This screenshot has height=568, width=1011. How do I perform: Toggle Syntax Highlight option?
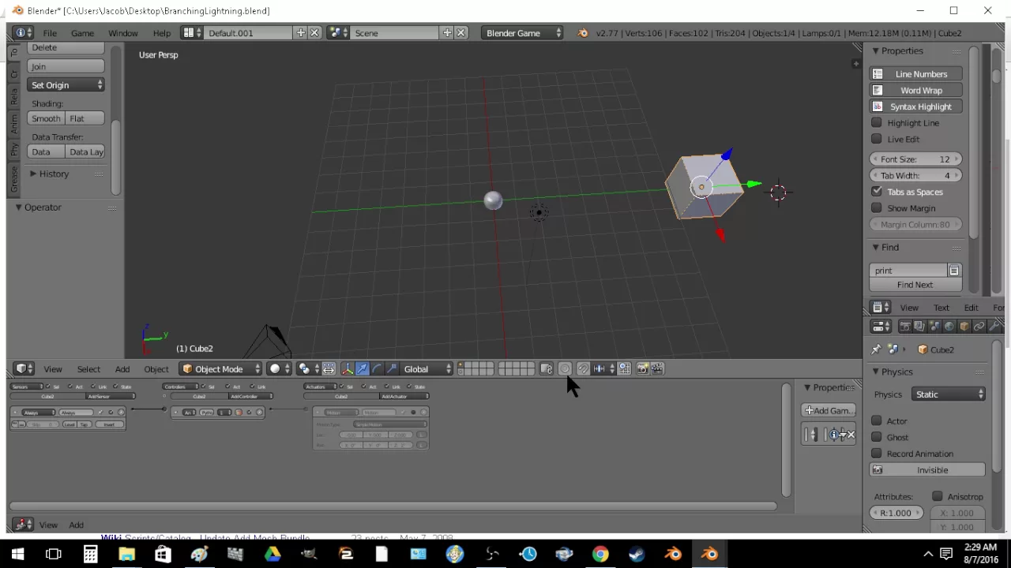click(x=915, y=106)
